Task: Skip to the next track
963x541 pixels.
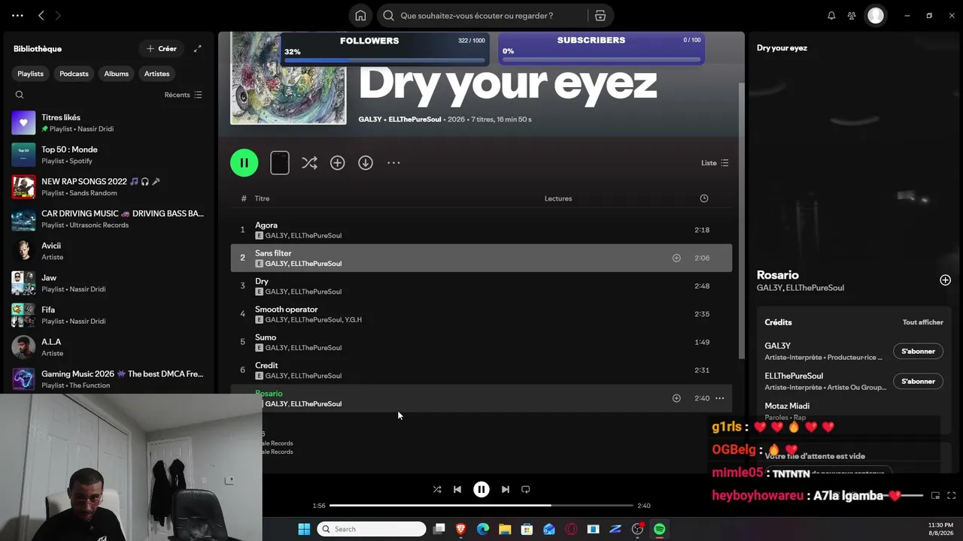Action: (x=506, y=489)
